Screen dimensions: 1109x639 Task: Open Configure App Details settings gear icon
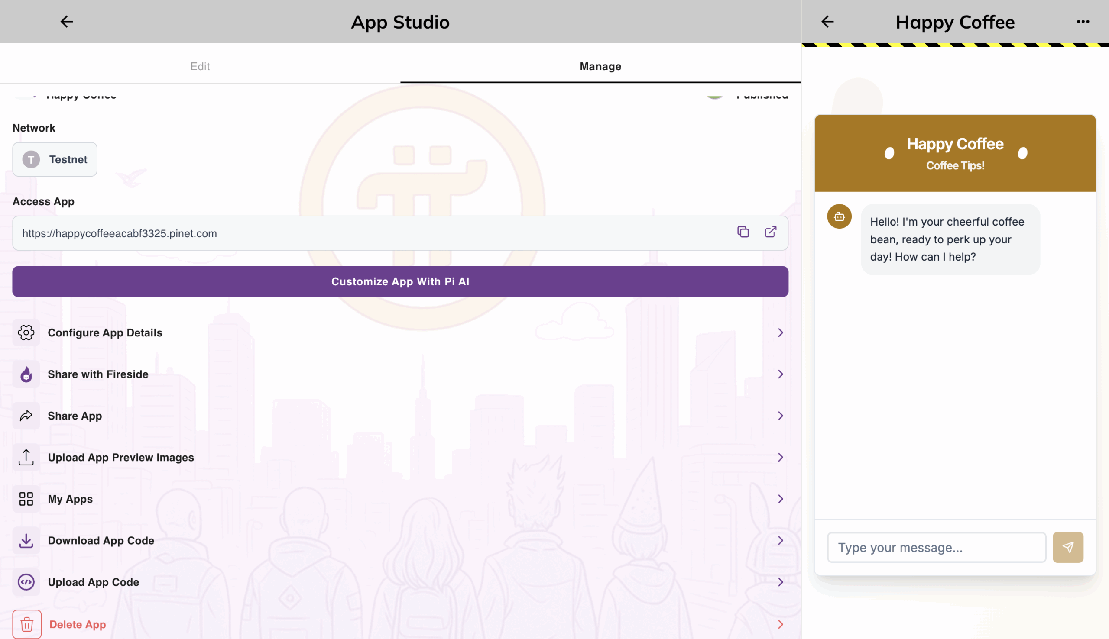pos(26,332)
